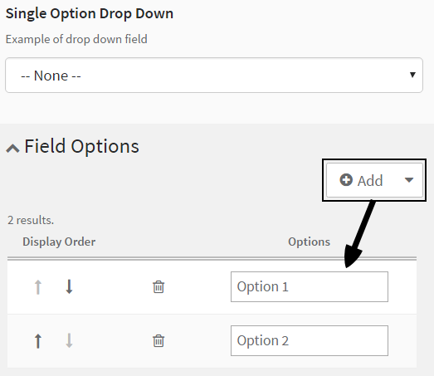Collapse the Field Options section chevron
This screenshot has width=434, height=376.
(12, 149)
